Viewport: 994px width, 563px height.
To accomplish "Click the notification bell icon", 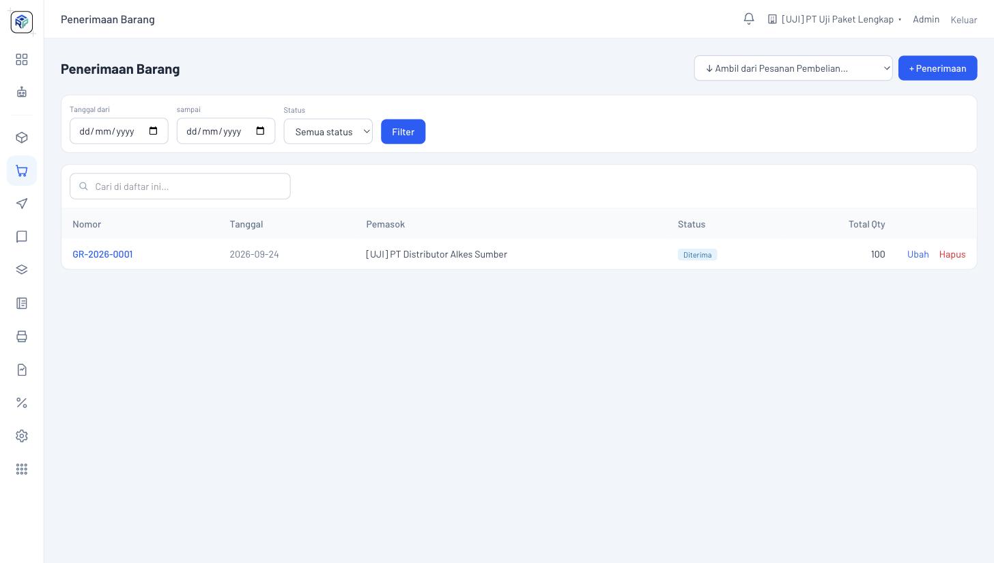I will tap(749, 19).
